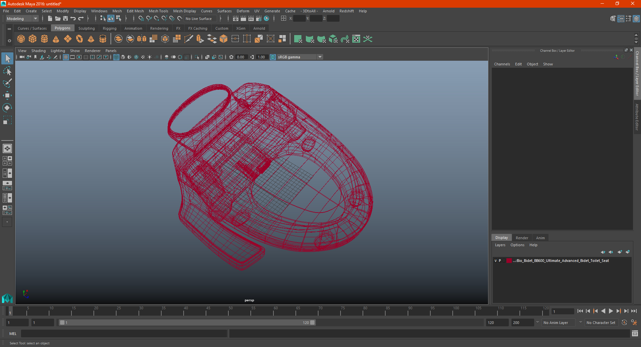This screenshot has height=347, width=641.
Task: Click the MEL command line input field
Action: tap(124, 334)
